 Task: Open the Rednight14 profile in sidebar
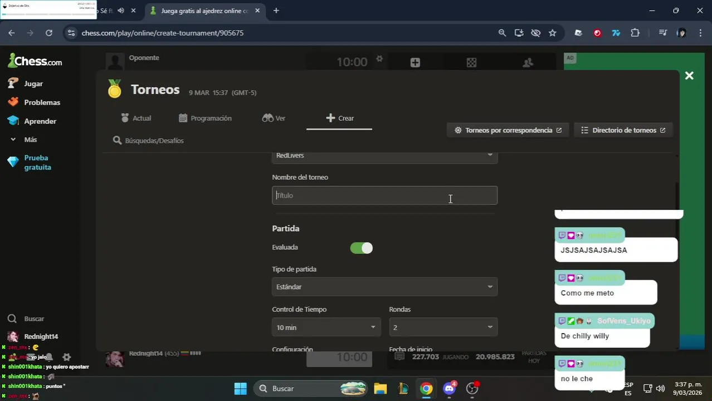[32, 336]
